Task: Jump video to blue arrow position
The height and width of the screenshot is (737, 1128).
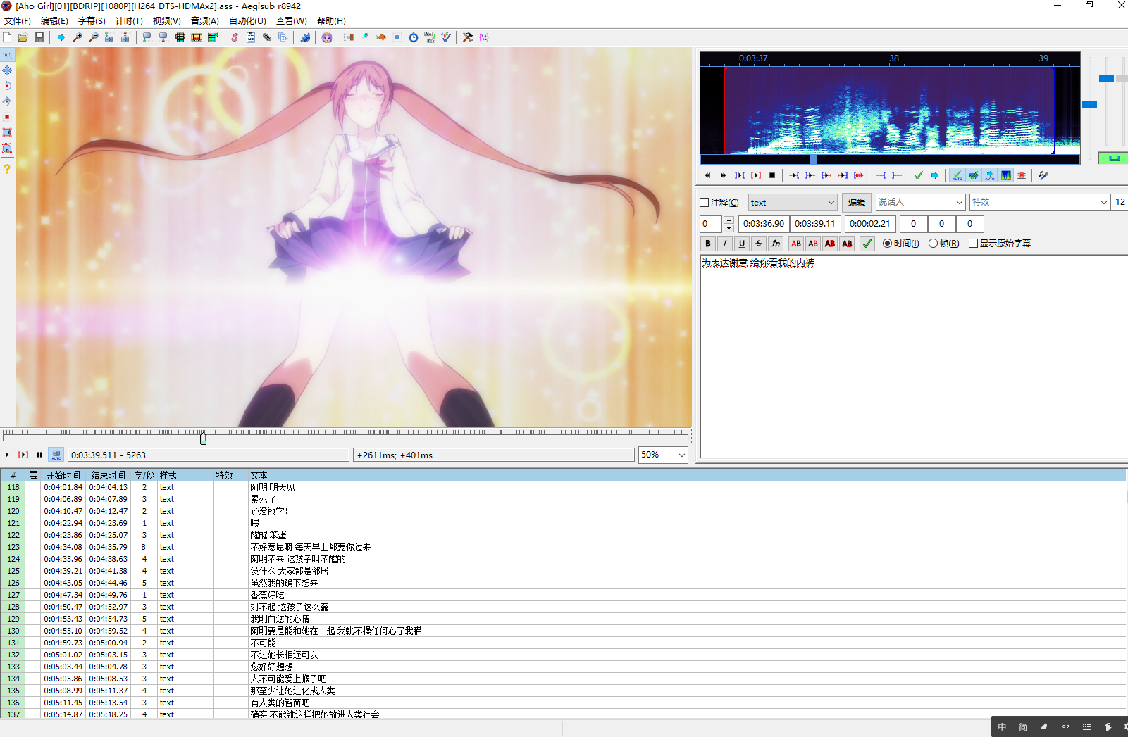Action: (61, 37)
